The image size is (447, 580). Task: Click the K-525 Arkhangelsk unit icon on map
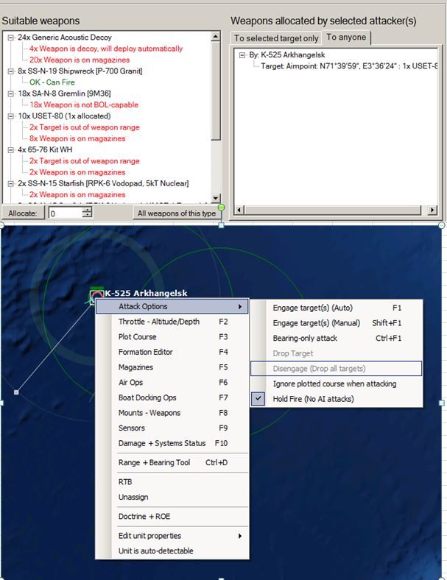(96, 297)
